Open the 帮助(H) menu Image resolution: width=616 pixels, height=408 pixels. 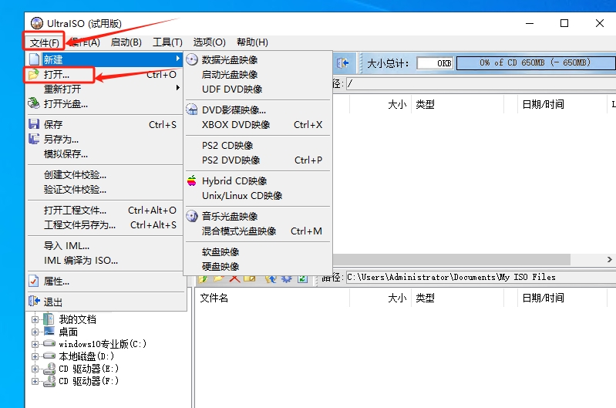(x=252, y=42)
